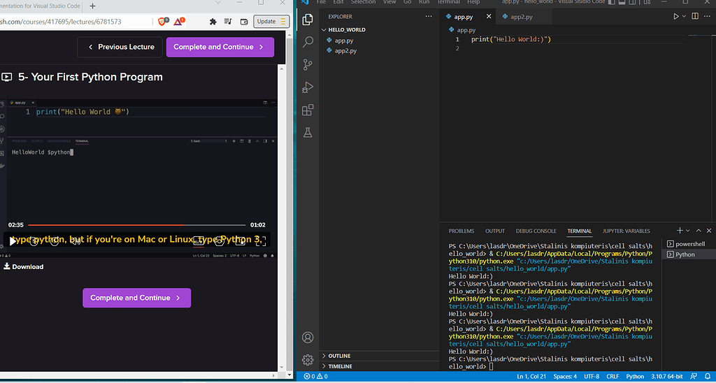Click the Previous Lecture button

[x=120, y=47]
